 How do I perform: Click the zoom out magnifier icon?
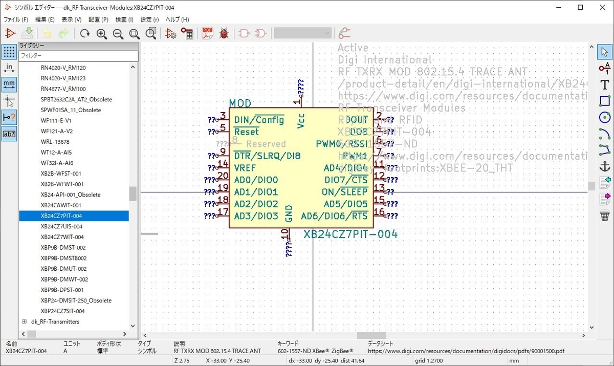click(x=118, y=34)
